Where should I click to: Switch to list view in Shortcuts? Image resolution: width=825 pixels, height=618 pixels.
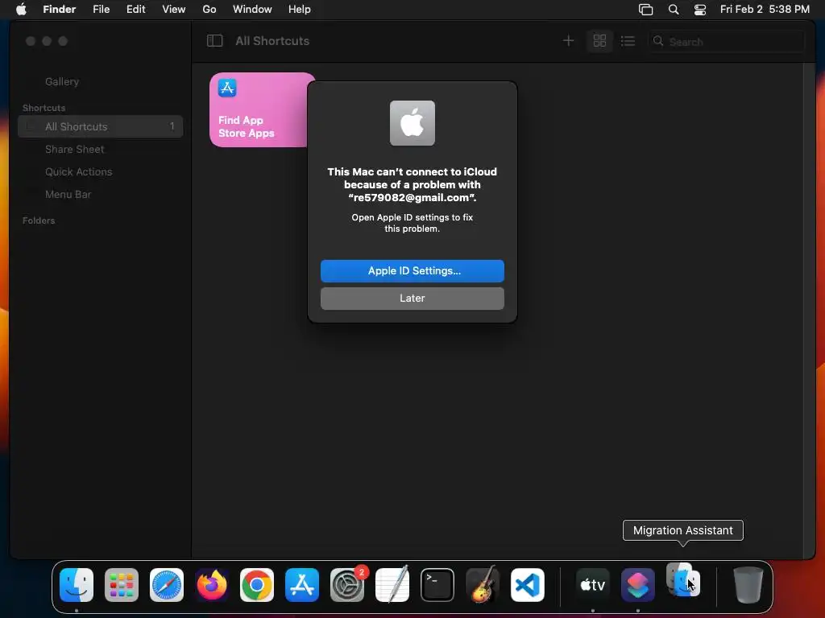pyautogui.click(x=628, y=41)
